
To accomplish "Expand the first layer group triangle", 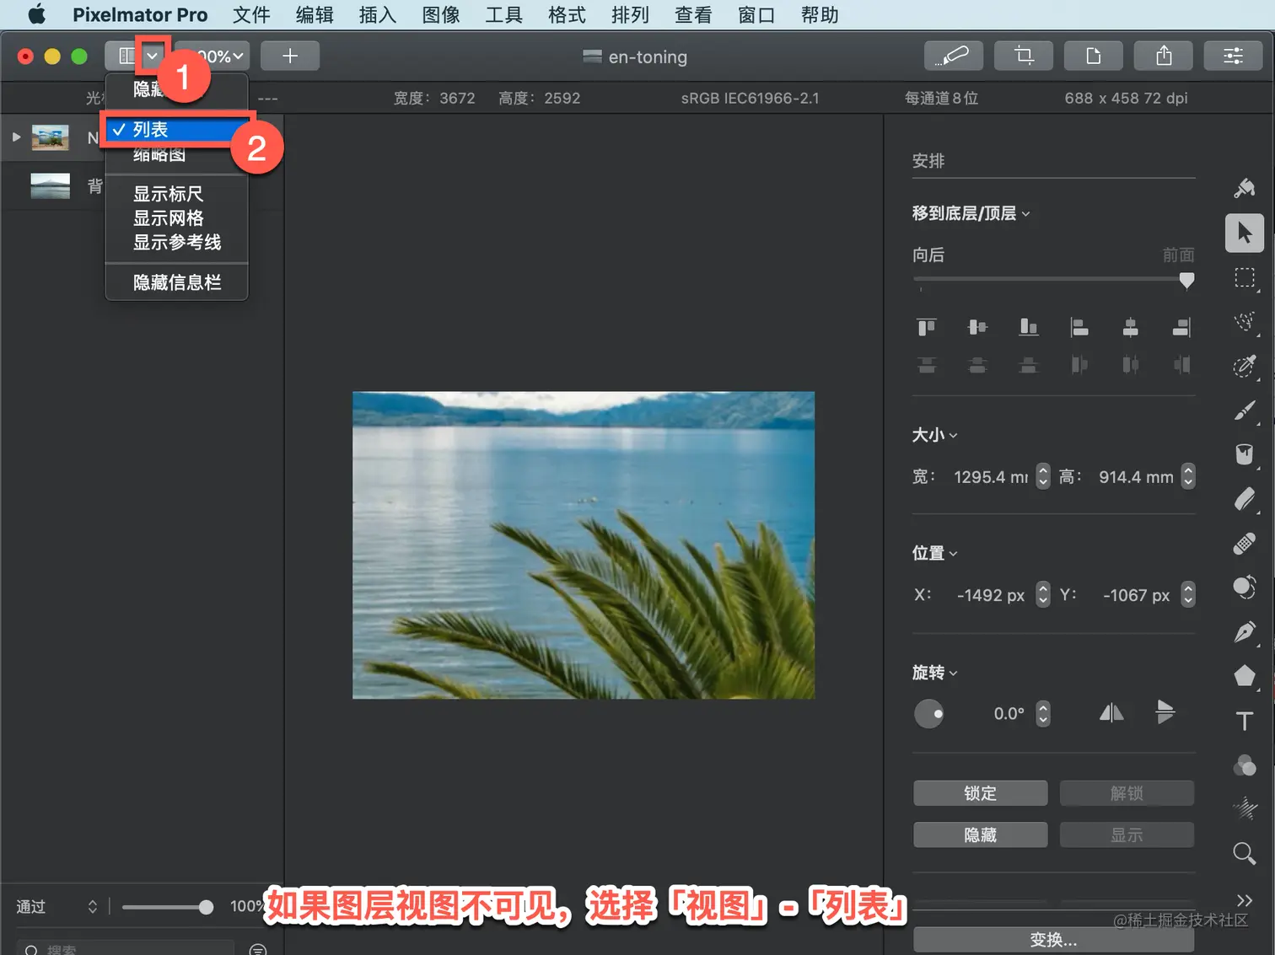I will pos(16,137).
